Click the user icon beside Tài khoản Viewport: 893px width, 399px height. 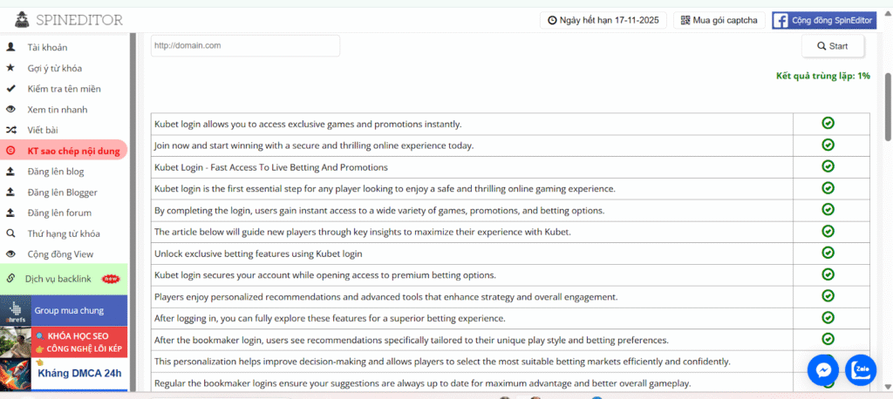(10, 47)
